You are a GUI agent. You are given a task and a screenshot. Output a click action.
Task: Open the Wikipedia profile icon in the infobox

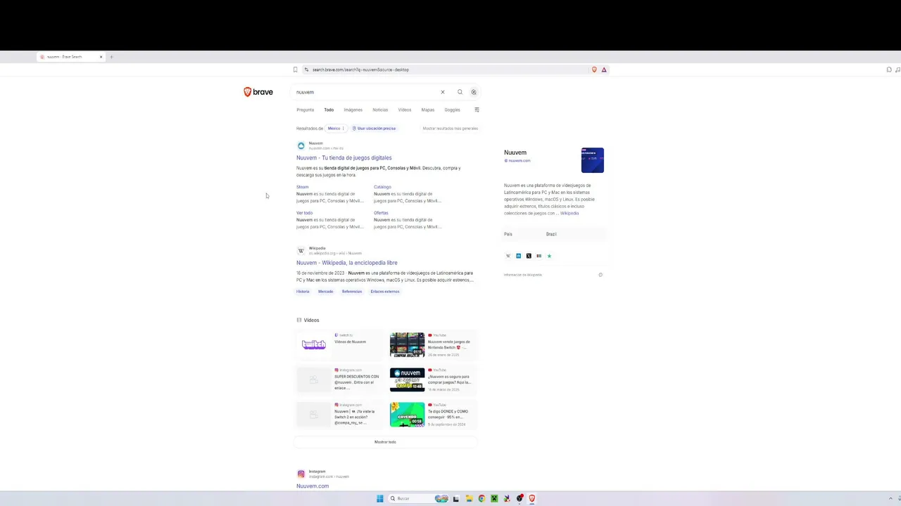[508, 256]
